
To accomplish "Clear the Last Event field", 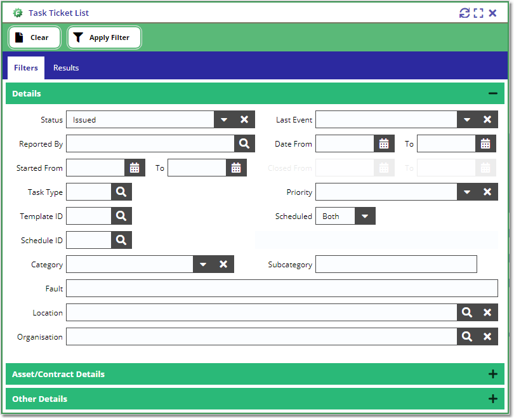I will pyautogui.click(x=487, y=119).
